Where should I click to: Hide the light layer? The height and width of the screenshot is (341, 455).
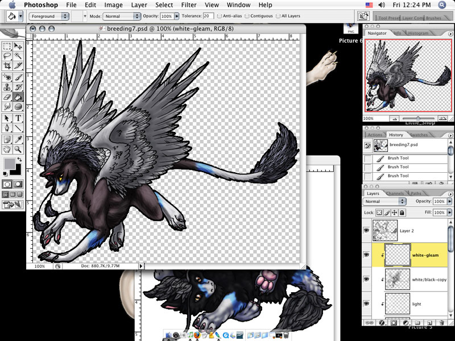(366, 303)
